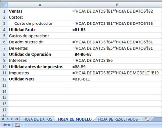Screen dimensions: 163x128
Task: Click previous sheet navigation arrow
Action: (x=8, y=119)
